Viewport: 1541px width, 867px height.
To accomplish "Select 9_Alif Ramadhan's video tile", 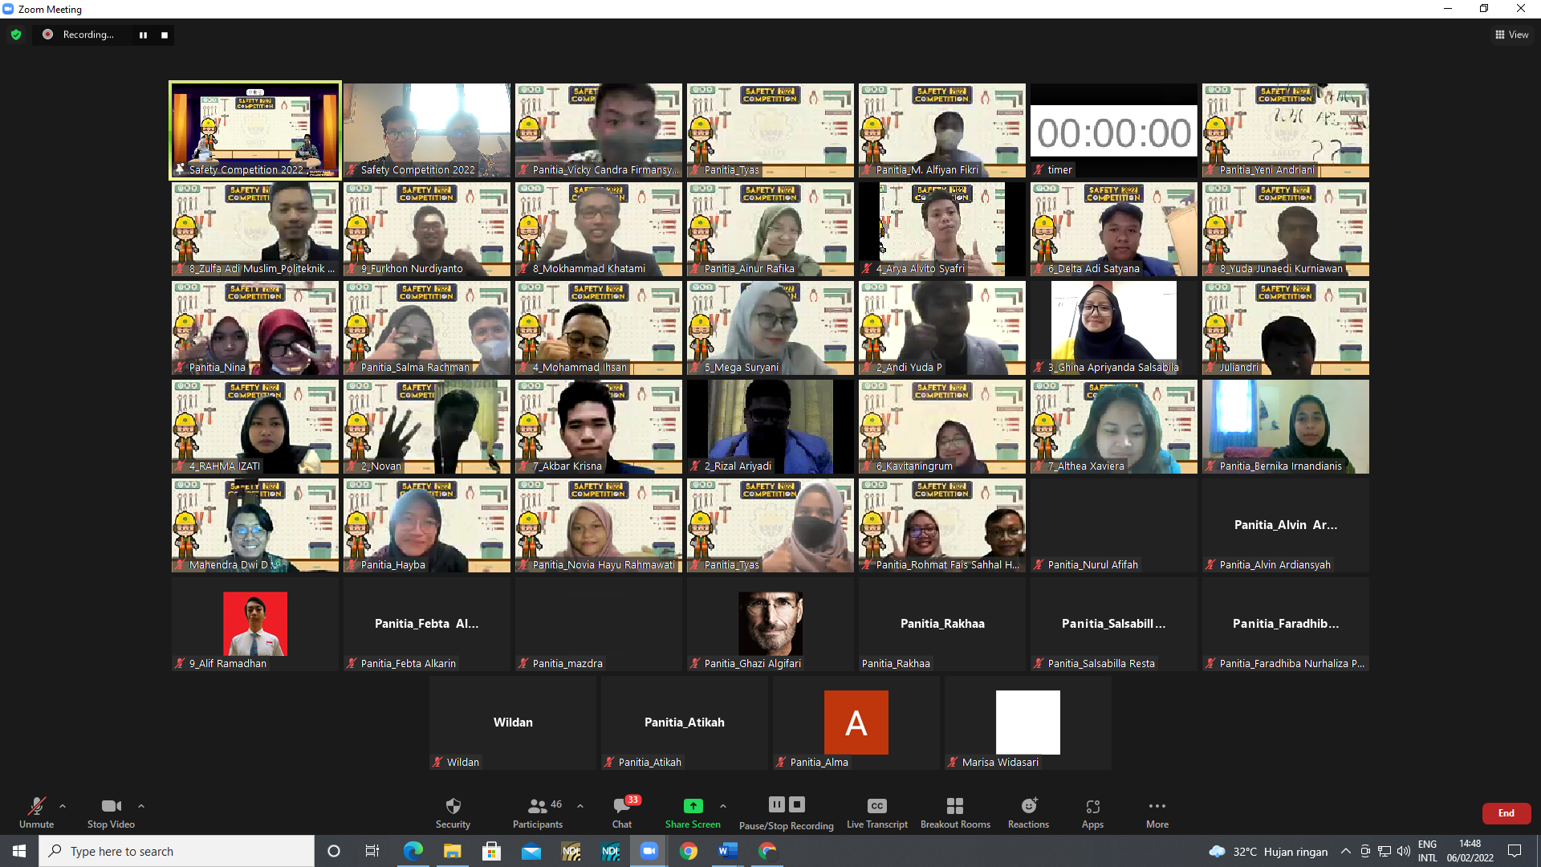I will (x=255, y=624).
